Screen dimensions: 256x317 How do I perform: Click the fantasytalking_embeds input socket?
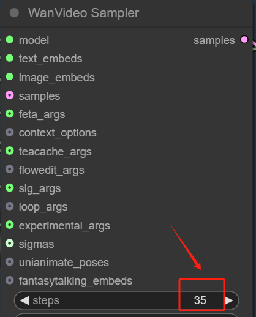pos(10,280)
